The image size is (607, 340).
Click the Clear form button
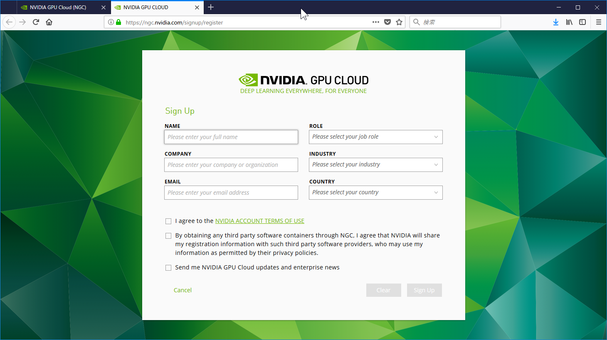pyautogui.click(x=383, y=290)
